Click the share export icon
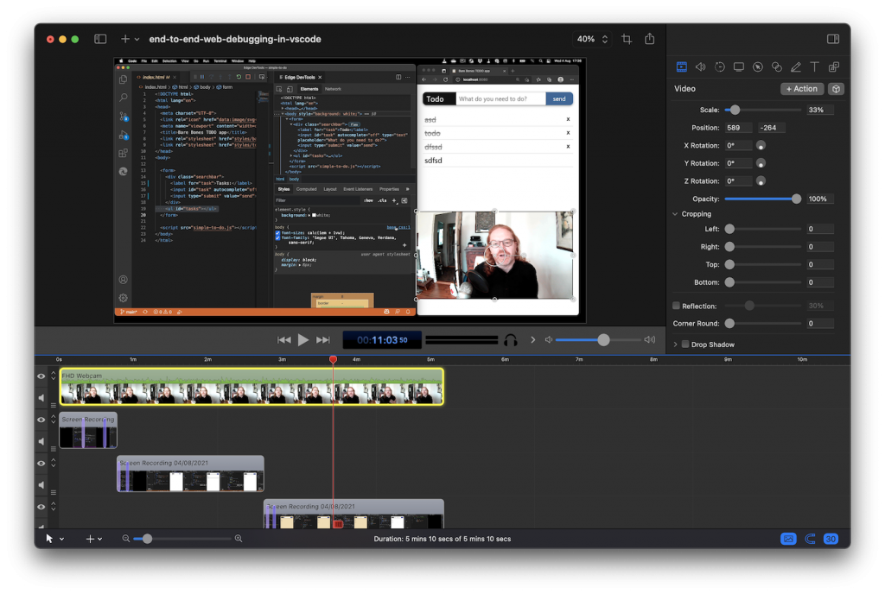Viewport: 885px width, 594px height. [650, 38]
